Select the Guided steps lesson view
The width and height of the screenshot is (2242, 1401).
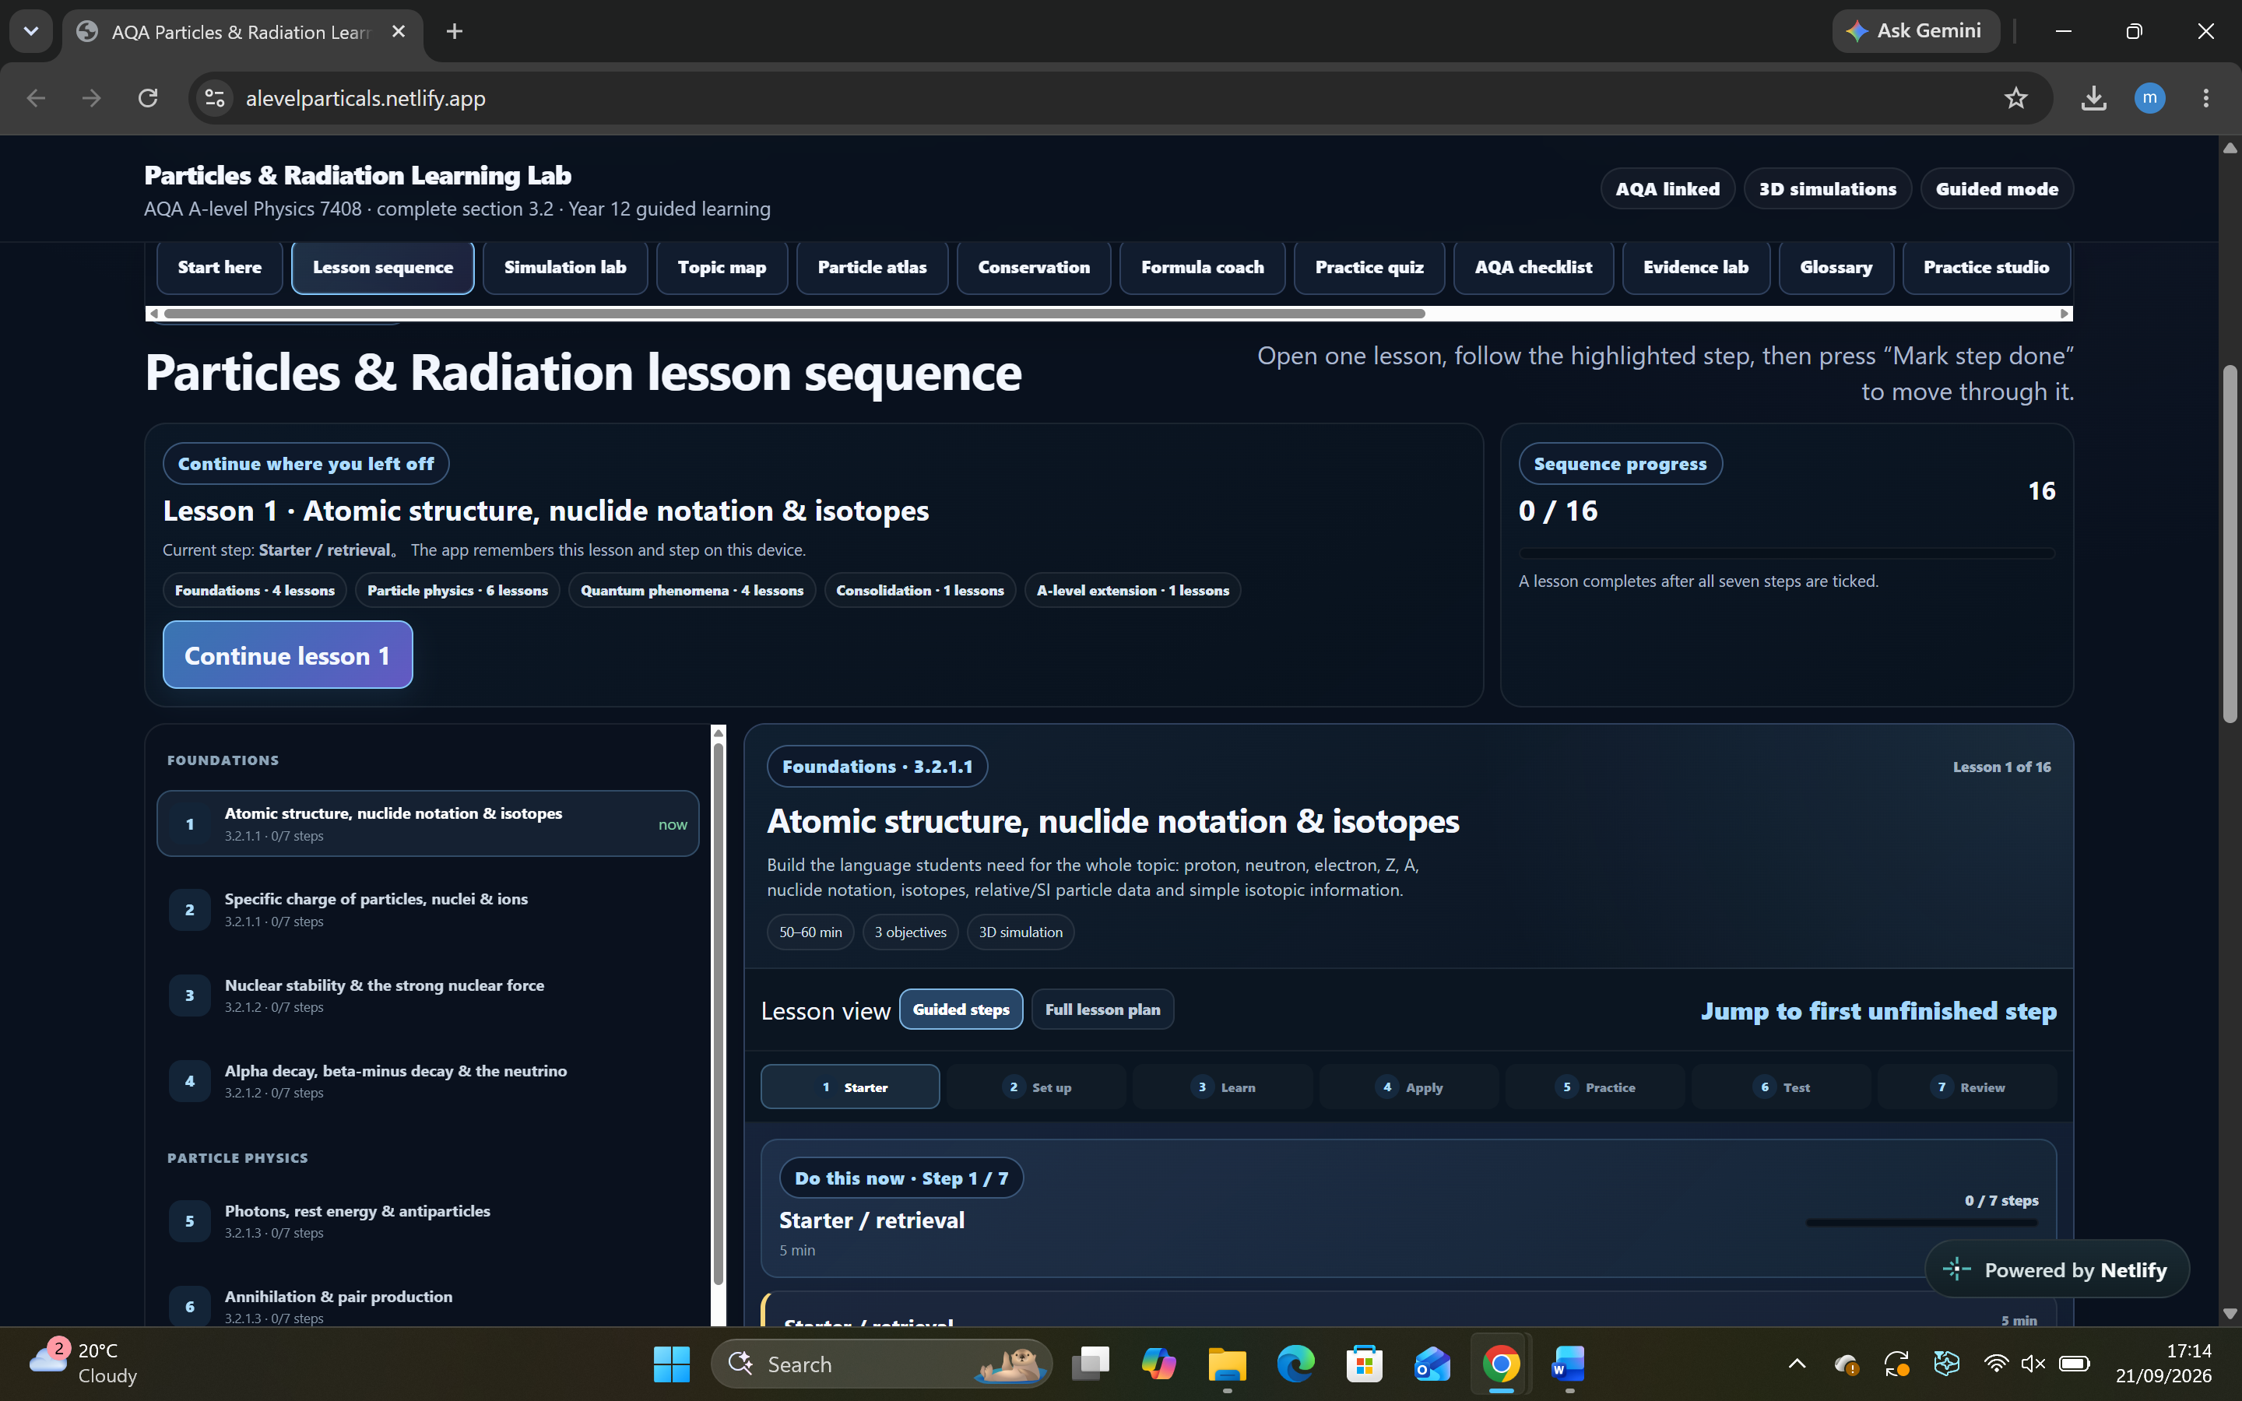point(961,1009)
